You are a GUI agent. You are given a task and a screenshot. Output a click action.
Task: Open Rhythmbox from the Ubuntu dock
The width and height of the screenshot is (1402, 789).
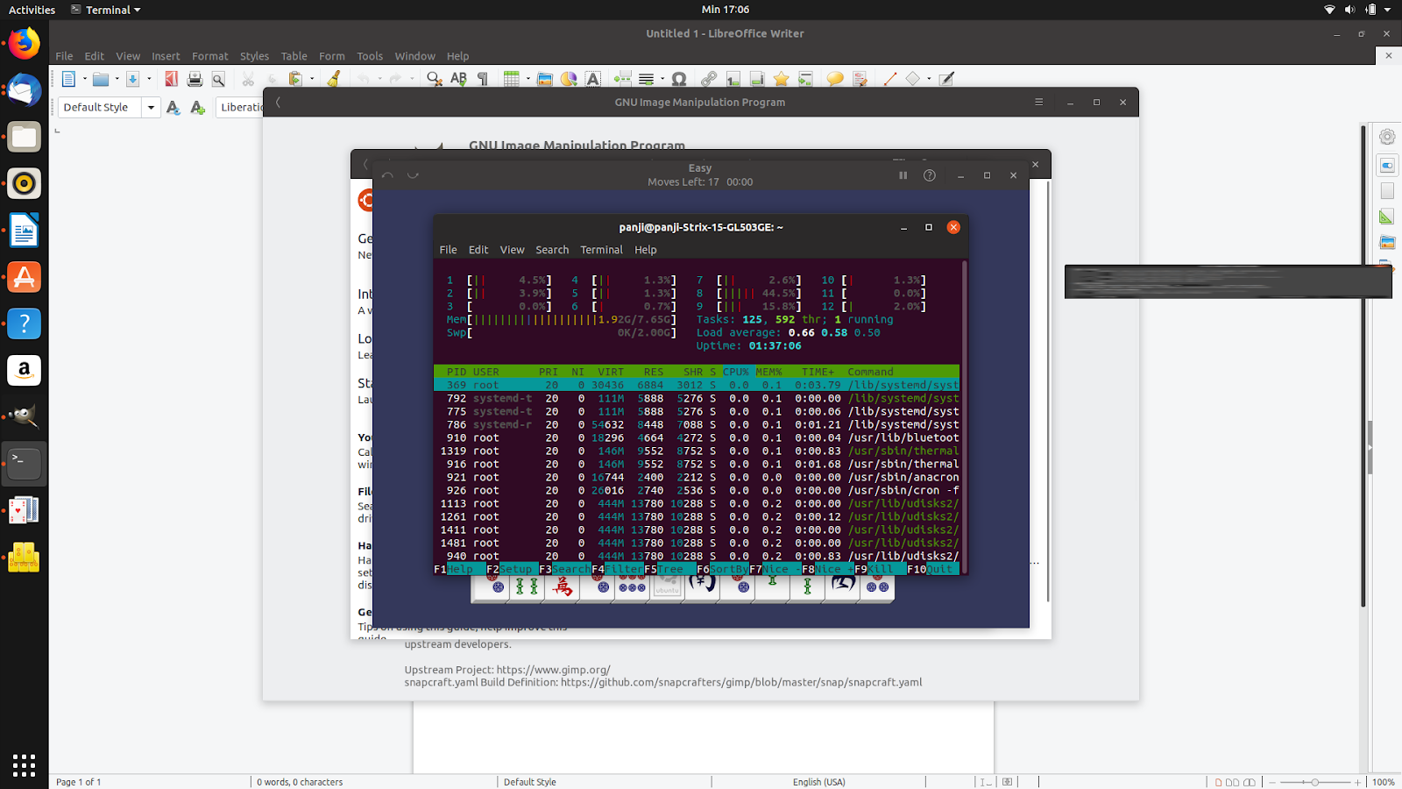(24, 183)
